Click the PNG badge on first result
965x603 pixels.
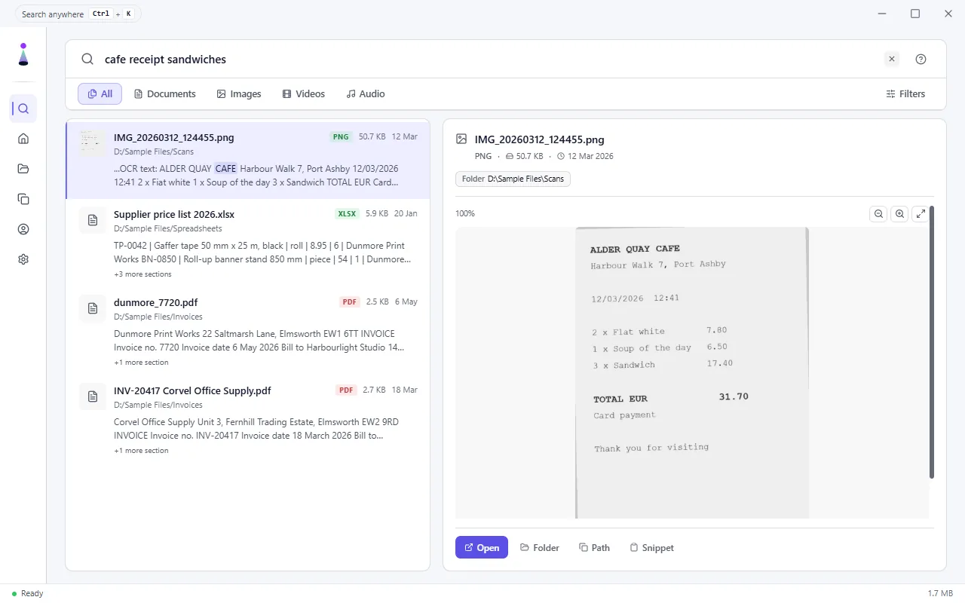[x=341, y=137]
